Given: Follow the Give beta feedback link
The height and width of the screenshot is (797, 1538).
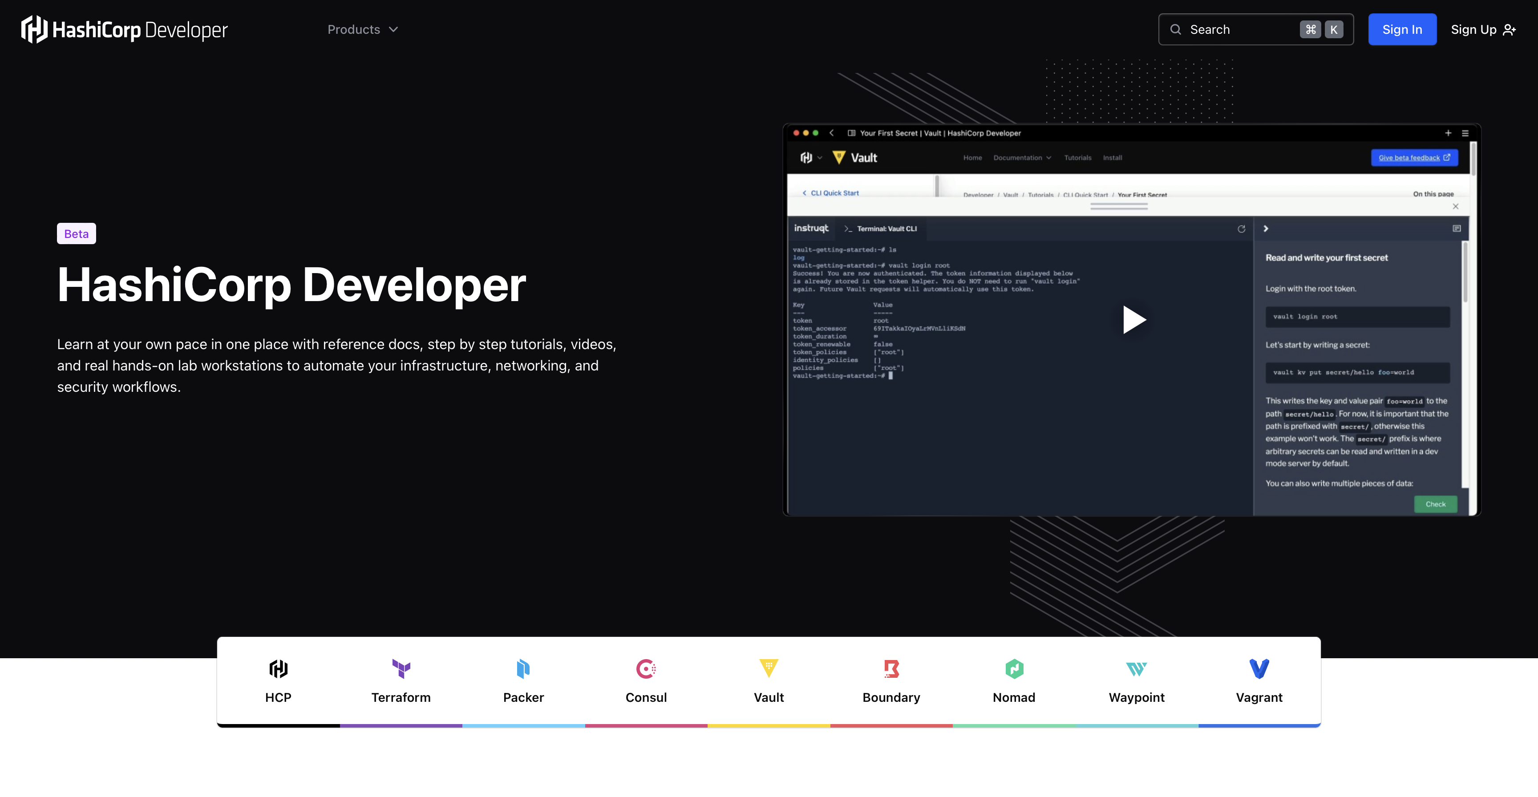Looking at the screenshot, I should 1414,157.
